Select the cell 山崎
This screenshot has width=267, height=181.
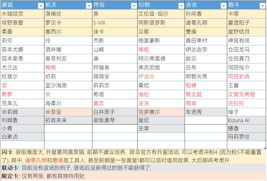pos(115,50)
